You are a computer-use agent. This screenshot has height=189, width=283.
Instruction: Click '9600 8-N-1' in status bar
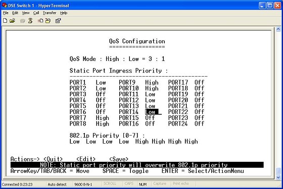[83, 184]
